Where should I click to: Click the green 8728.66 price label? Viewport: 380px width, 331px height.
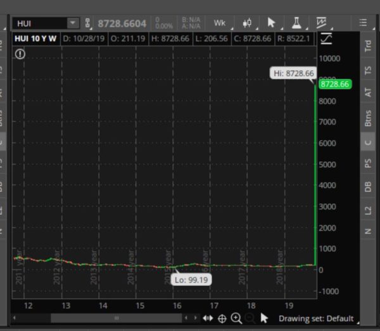(334, 84)
